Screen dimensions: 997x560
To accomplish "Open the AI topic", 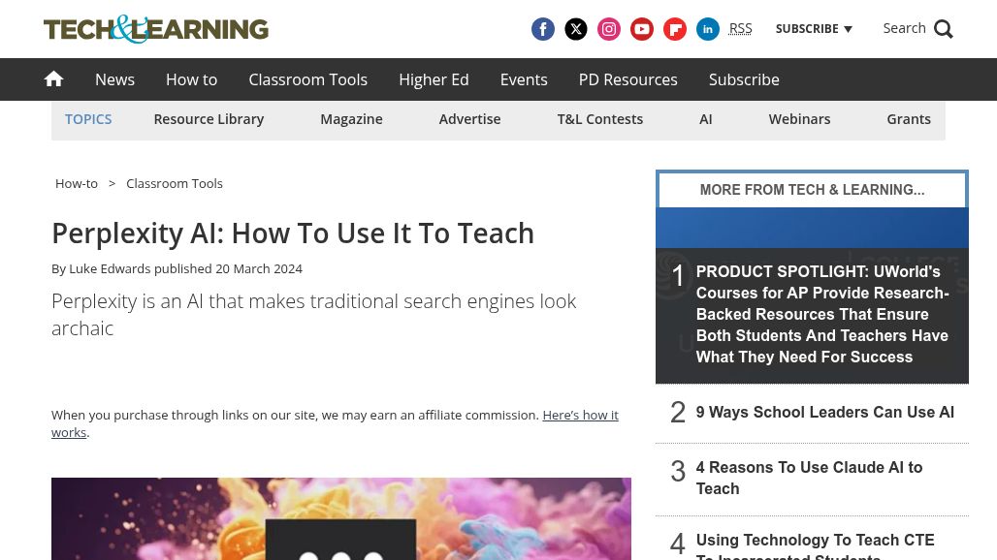I will pyautogui.click(x=706, y=119).
